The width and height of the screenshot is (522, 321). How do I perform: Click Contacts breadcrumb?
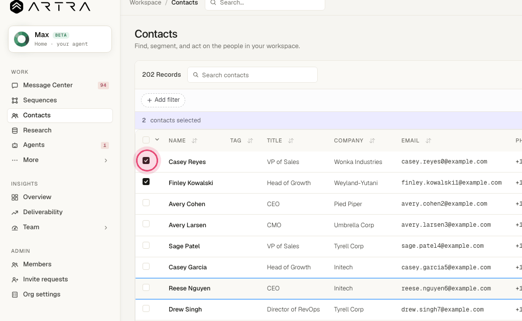click(184, 3)
